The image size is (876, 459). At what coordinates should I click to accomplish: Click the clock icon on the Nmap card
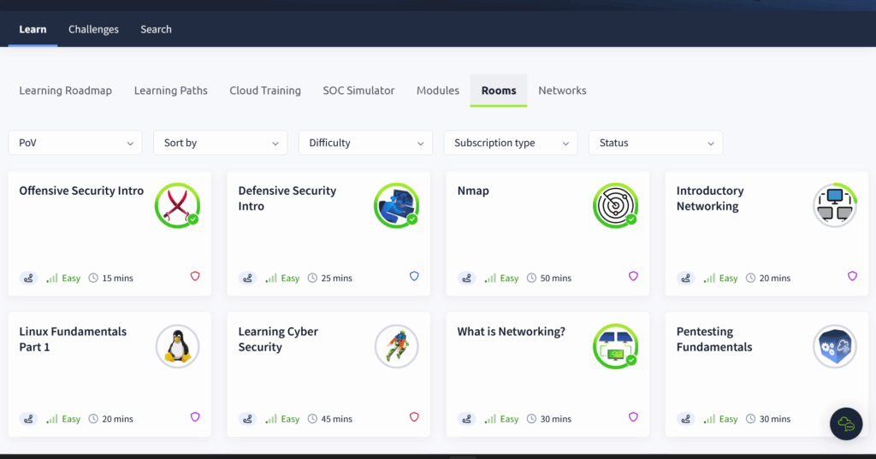531,278
